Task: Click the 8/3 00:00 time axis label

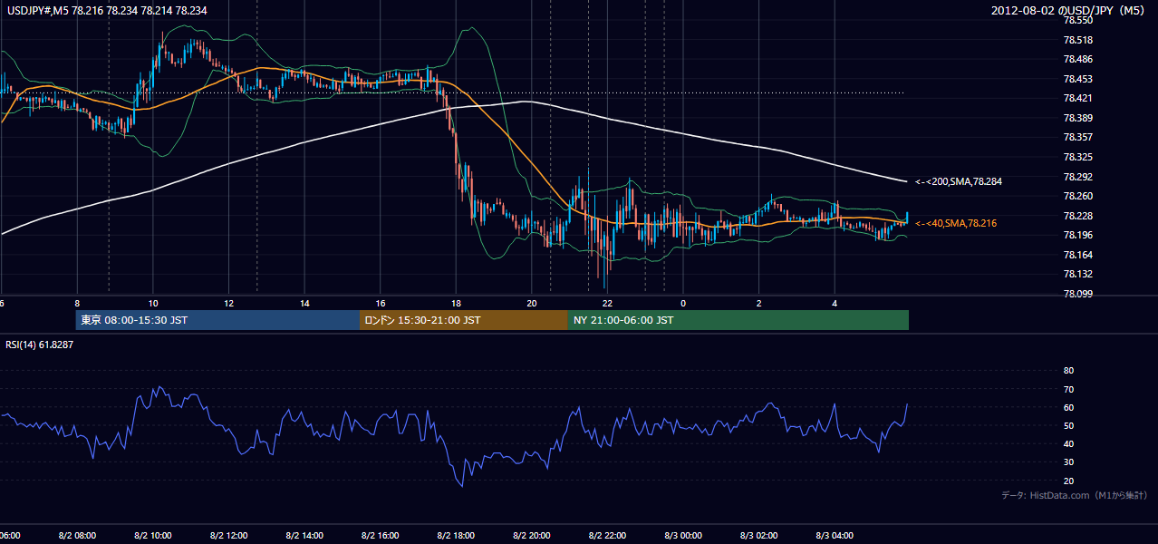Action: 683,536
